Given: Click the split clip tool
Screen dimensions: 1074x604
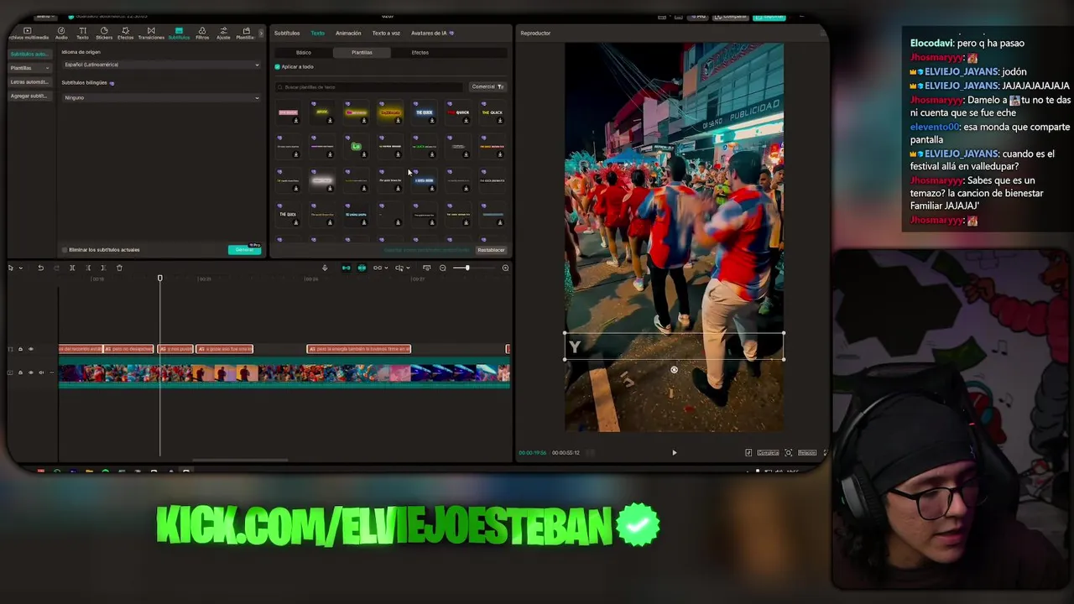Looking at the screenshot, I should coord(72,268).
